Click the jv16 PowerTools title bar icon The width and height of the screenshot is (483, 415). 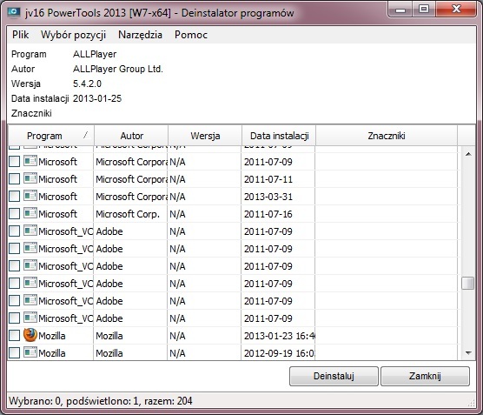[14, 13]
